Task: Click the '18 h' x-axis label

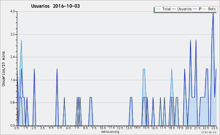Action: pos(172,128)
